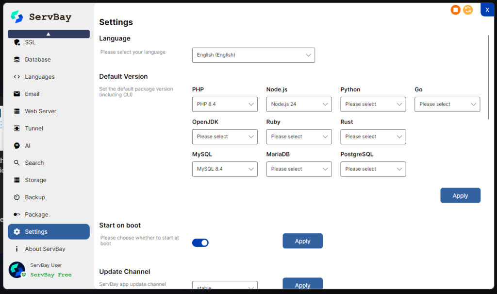Click the Email envelope icon
Screen dimensions: 497x294
pos(17,94)
